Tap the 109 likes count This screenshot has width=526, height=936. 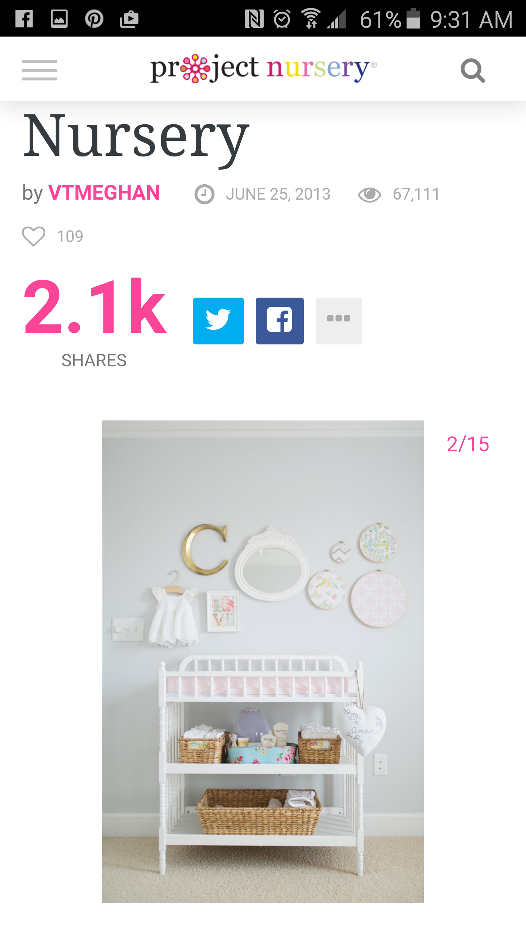[70, 237]
